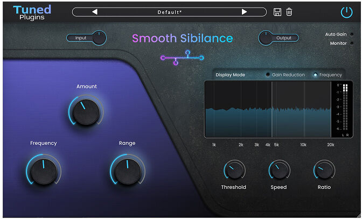Image resolution: width=362 pixels, height=219 pixels.
Task: Click the 1k frequency label
Action: click(214, 145)
